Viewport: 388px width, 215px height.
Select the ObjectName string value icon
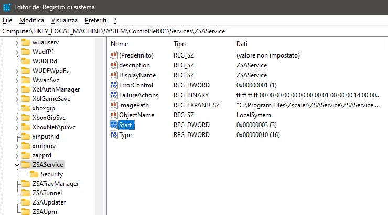[x=114, y=115]
